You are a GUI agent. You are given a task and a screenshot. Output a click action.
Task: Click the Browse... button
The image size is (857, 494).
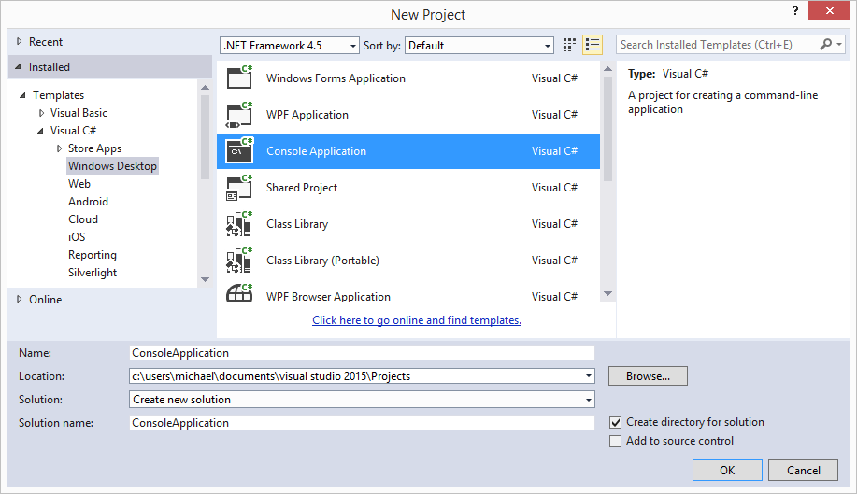coord(648,376)
